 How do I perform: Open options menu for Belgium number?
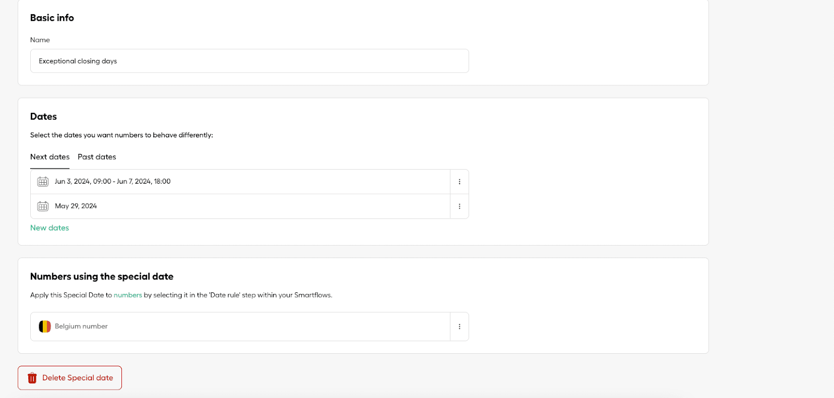click(x=459, y=327)
